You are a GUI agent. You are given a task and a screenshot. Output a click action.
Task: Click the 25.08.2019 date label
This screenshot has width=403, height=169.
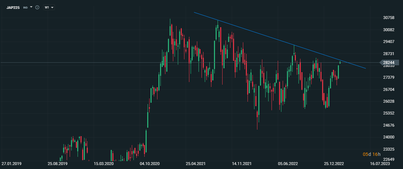tap(58, 163)
